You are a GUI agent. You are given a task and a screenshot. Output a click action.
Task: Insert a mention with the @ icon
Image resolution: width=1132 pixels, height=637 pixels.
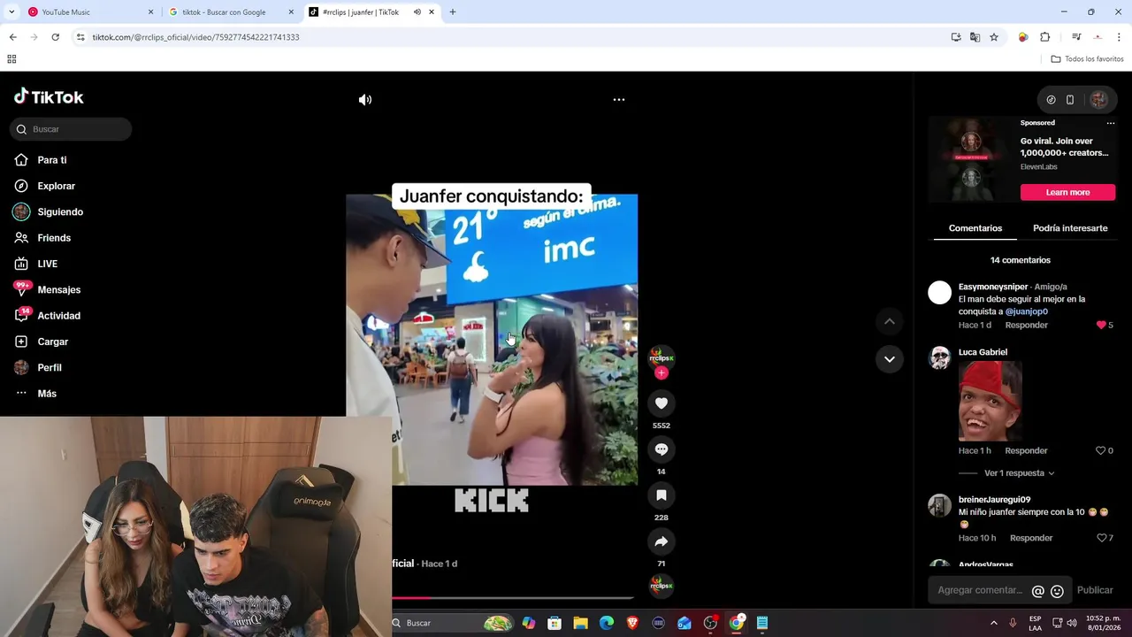[x=1038, y=591]
